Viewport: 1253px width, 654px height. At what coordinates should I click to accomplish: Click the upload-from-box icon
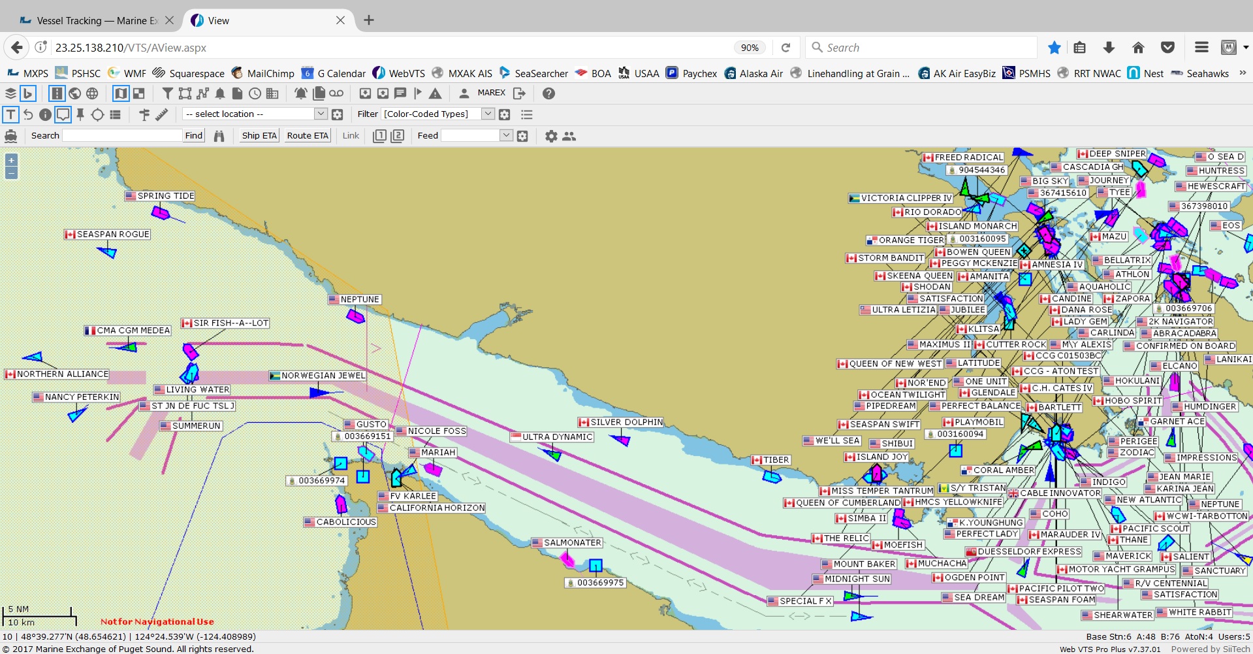[383, 93]
